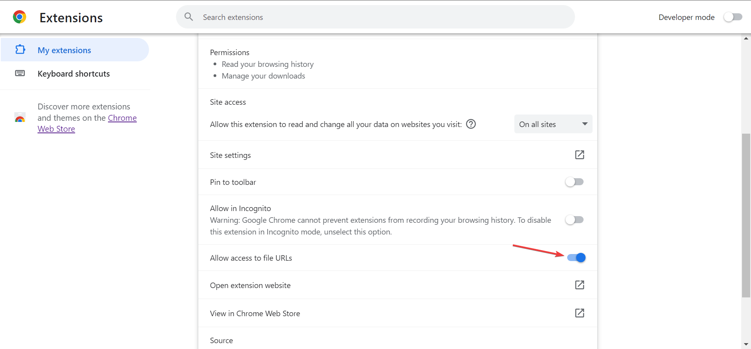Click the help icon beside site access
This screenshot has width=751, height=349.
471,124
